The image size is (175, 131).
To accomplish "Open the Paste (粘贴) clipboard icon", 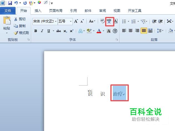I will tap(7, 20).
